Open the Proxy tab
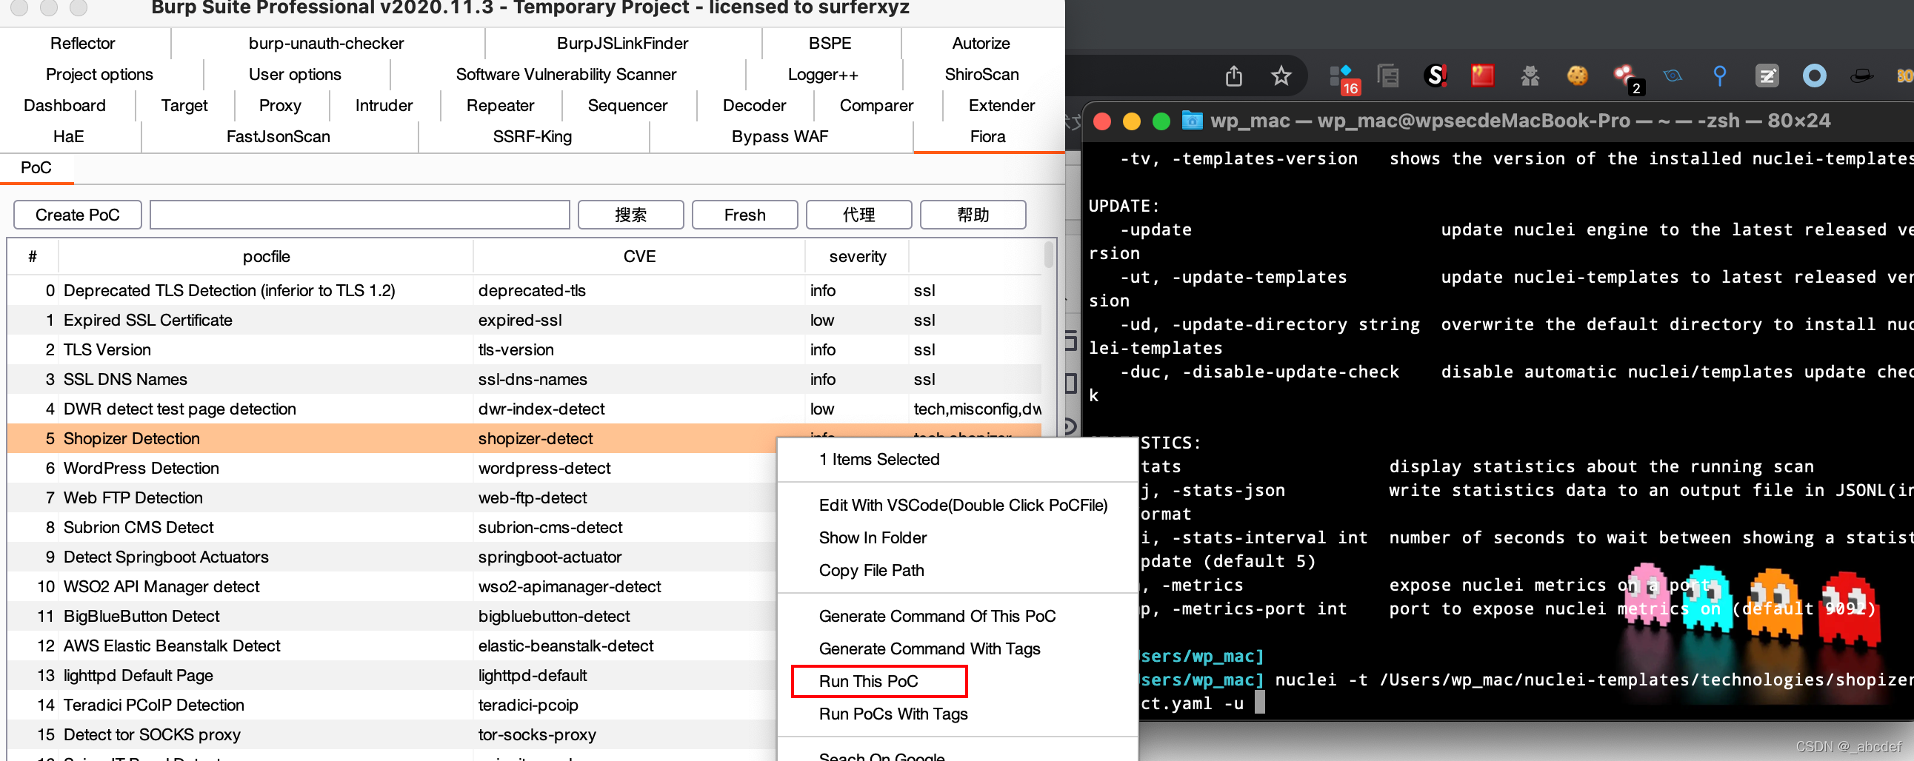Image resolution: width=1914 pixels, height=761 pixels. pos(280,105)
